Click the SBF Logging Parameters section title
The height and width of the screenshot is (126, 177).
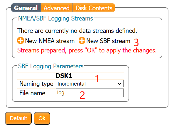51,66
